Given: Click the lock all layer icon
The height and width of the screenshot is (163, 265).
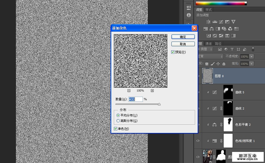Looking at the screenshot, I should tap(224, 64).
